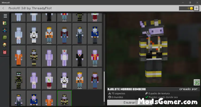Image resolution: width=201 pixels, height=107 pixels.
Task: Expand skin preview with fullscreen icon
Action: 197,82
